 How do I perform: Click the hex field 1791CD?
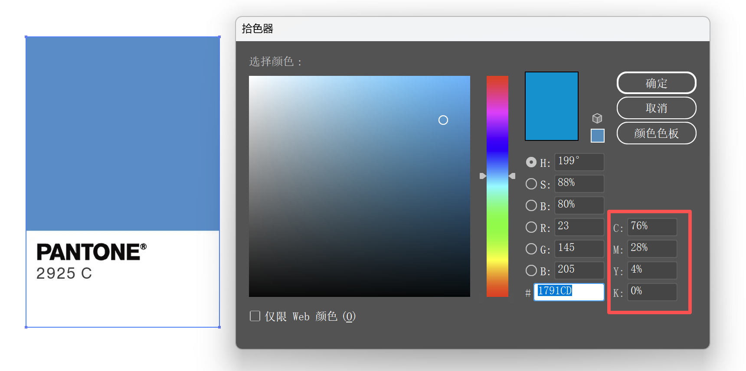[x=569, y=292]
